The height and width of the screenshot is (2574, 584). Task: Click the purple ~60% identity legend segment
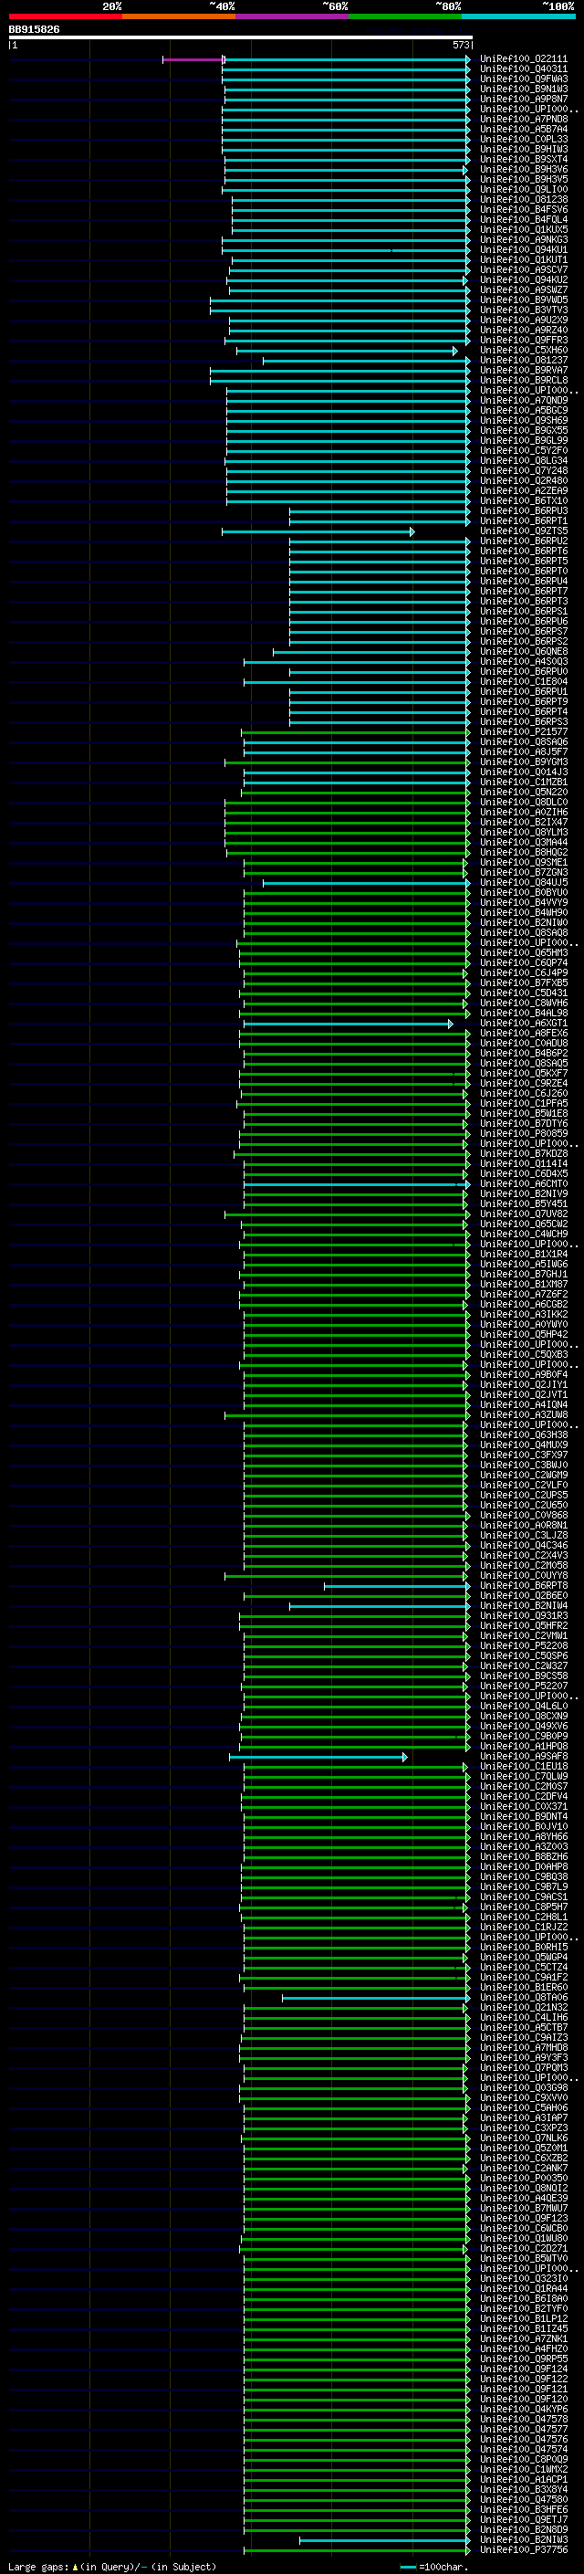tap(291, 16)
